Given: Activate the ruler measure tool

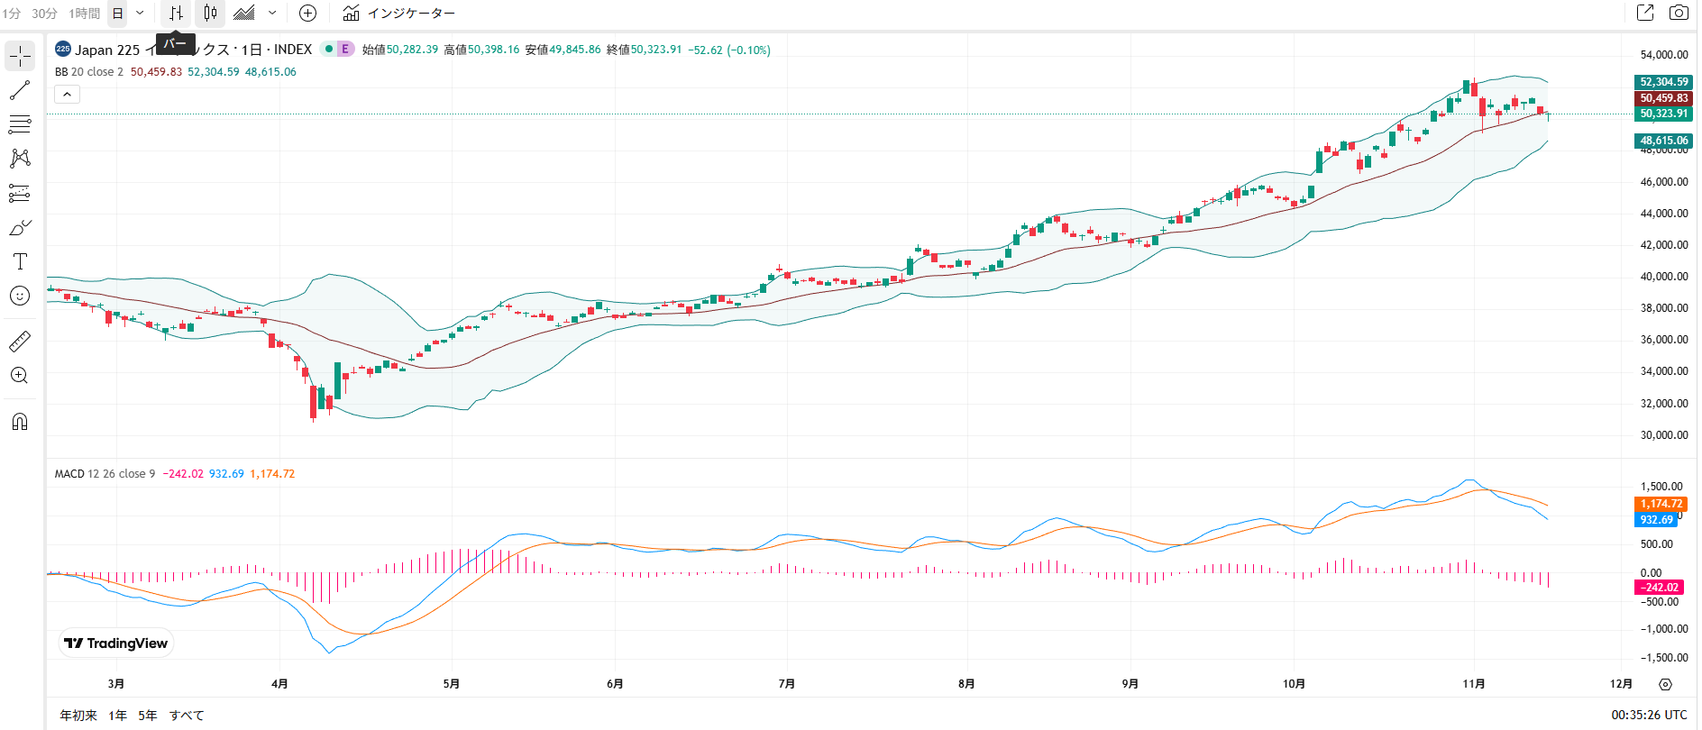Looking at the screenshot, I should (x=20, y=342).
